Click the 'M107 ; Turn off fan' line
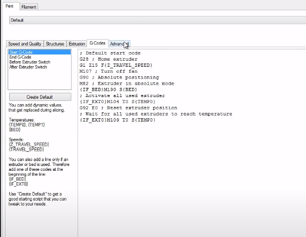The image size is (306, 237). (x=108, y=71)
